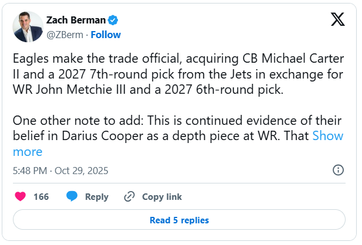Expand tweet with Show more
The image size is (362, 245).
327,136
